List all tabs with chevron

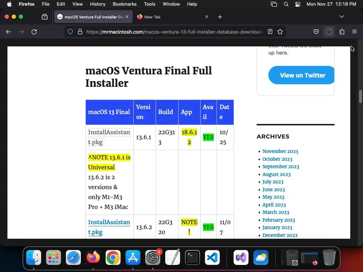[342, 17]
